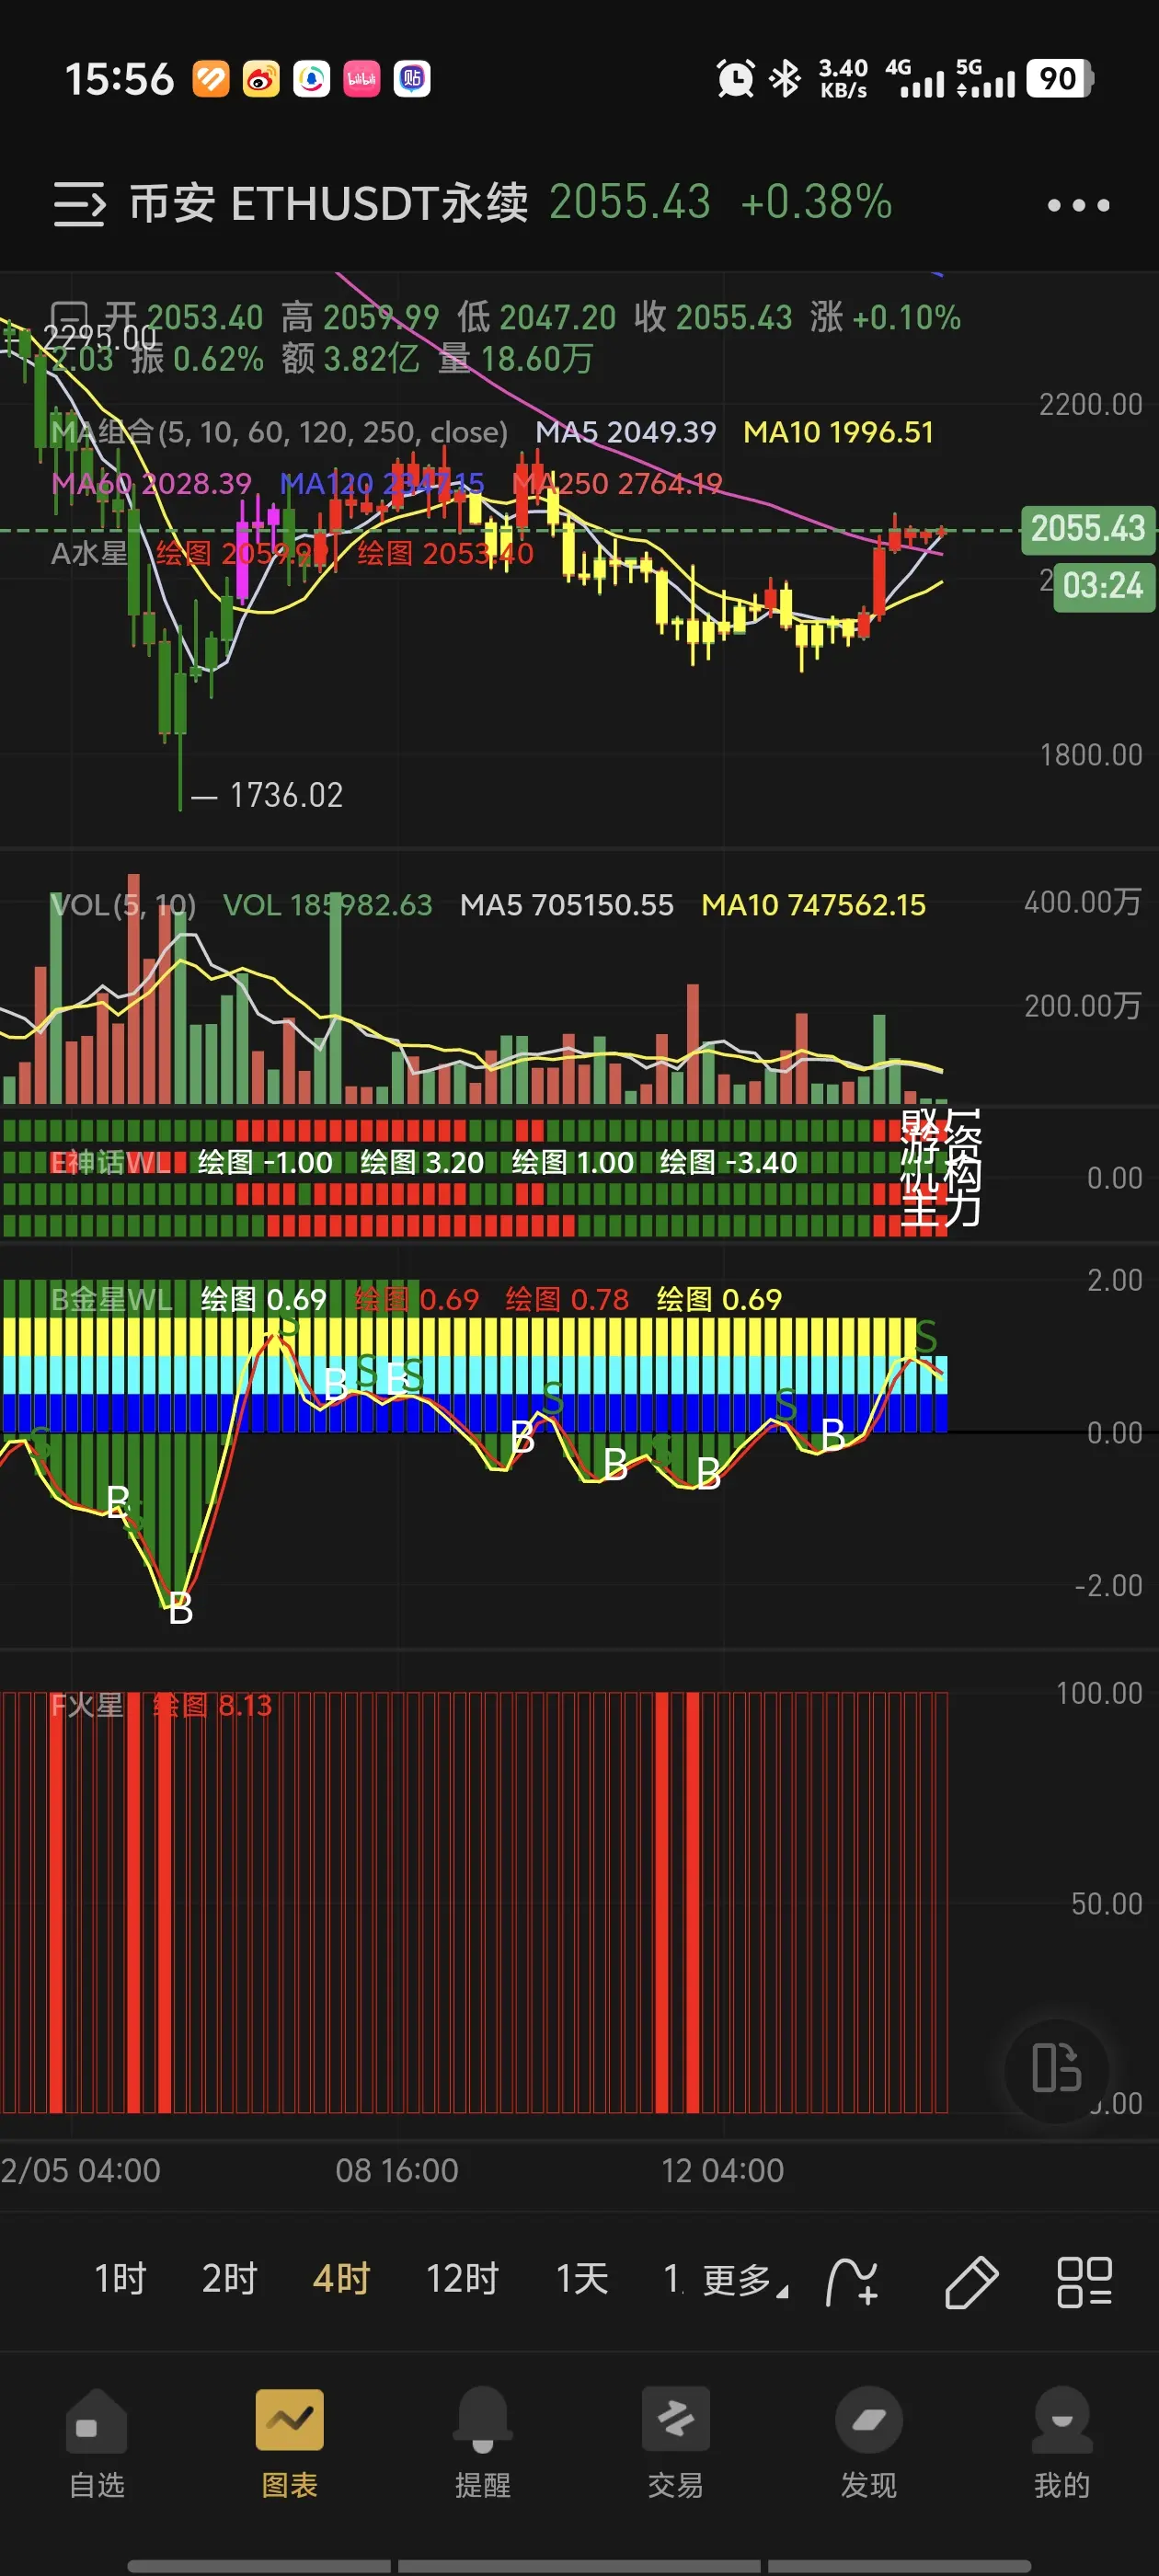Switch to the 12时 timeframe

[x=463, y=2279]
